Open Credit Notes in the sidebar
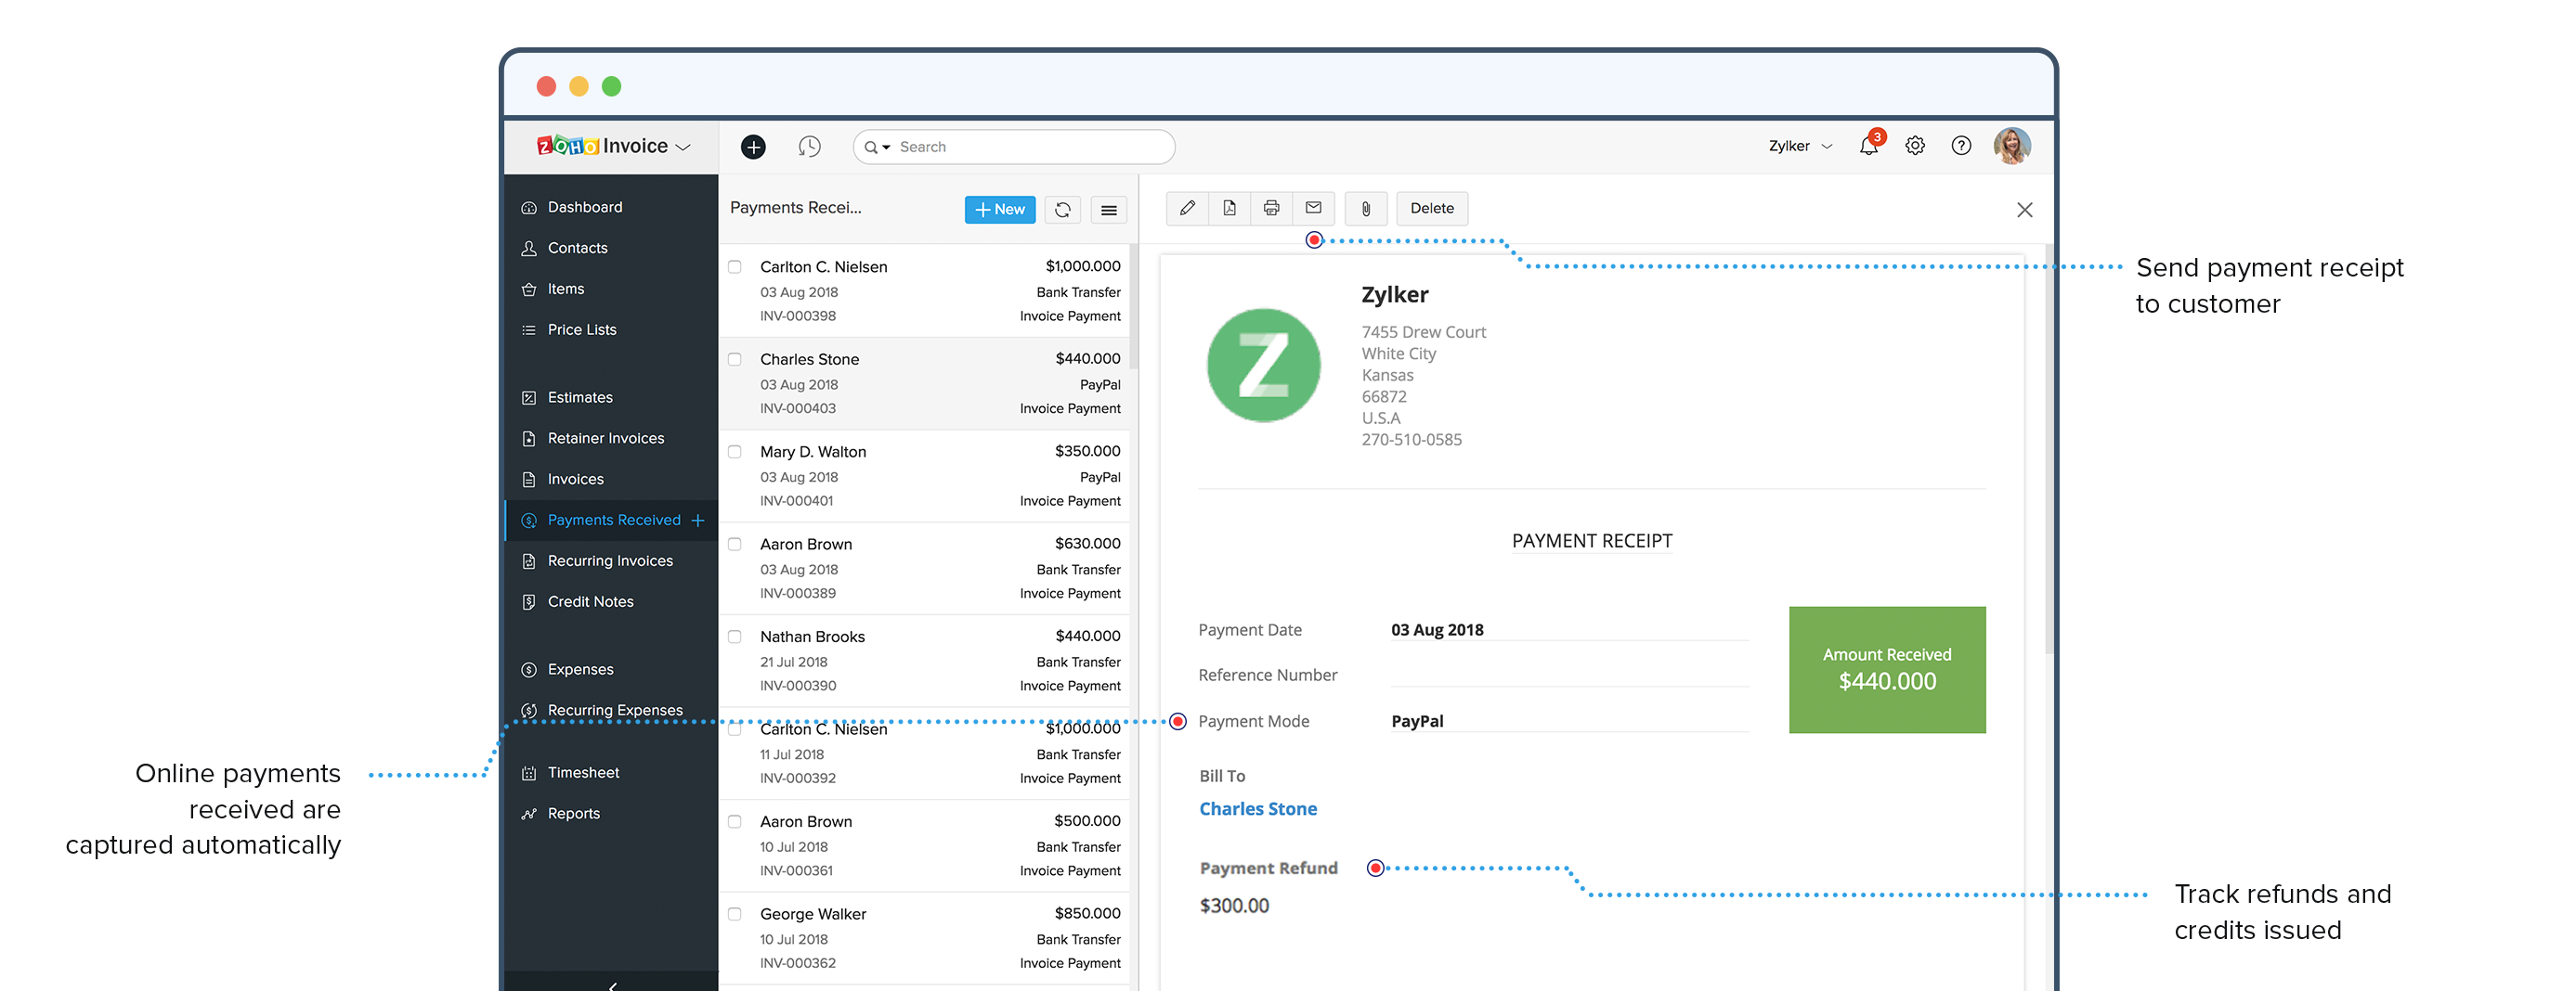 [611, 602]
